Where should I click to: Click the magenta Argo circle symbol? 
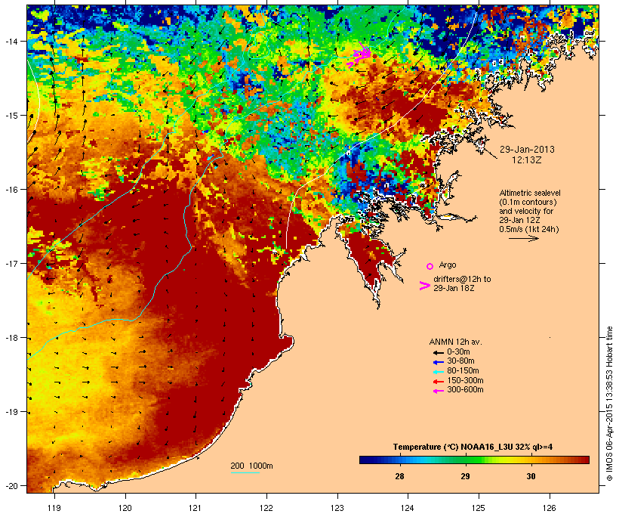(x=430, y=266)
